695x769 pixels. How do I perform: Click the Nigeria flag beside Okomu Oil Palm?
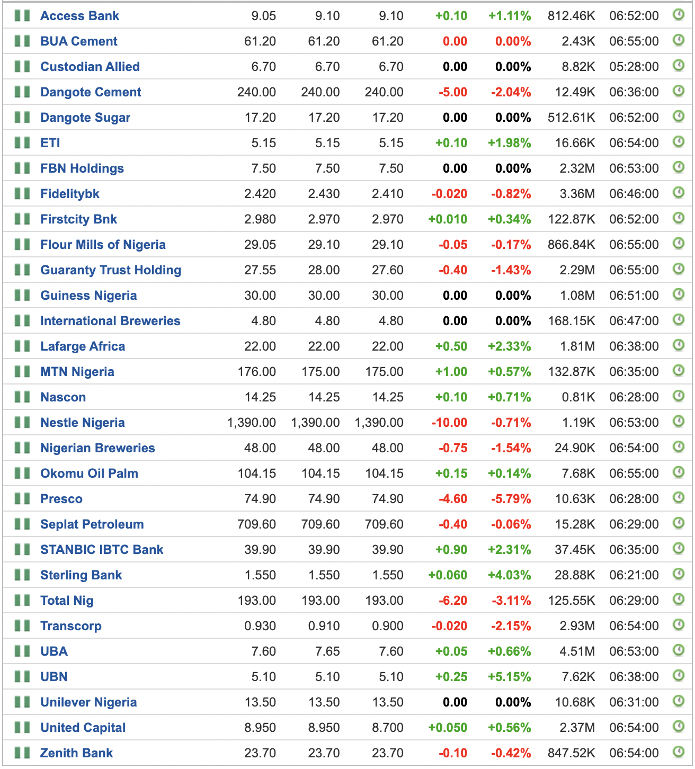coord(22,473)
